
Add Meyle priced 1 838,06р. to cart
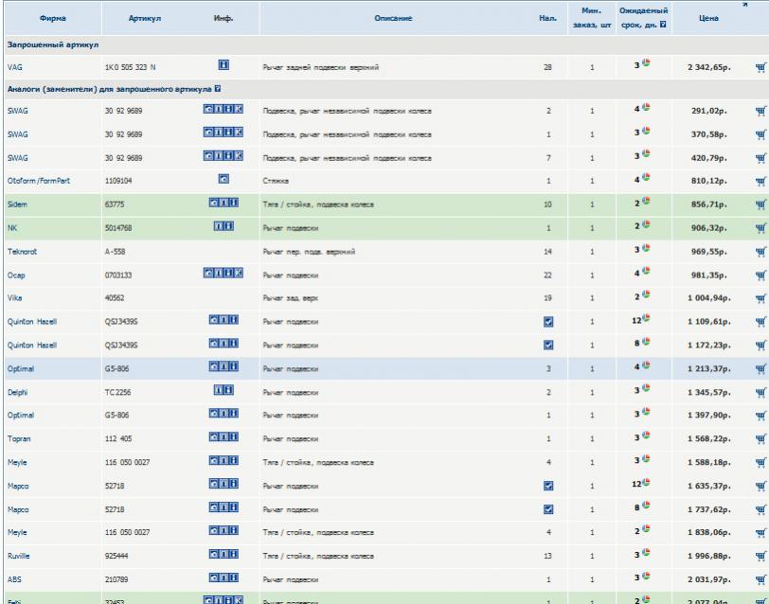tap(760, 533)
